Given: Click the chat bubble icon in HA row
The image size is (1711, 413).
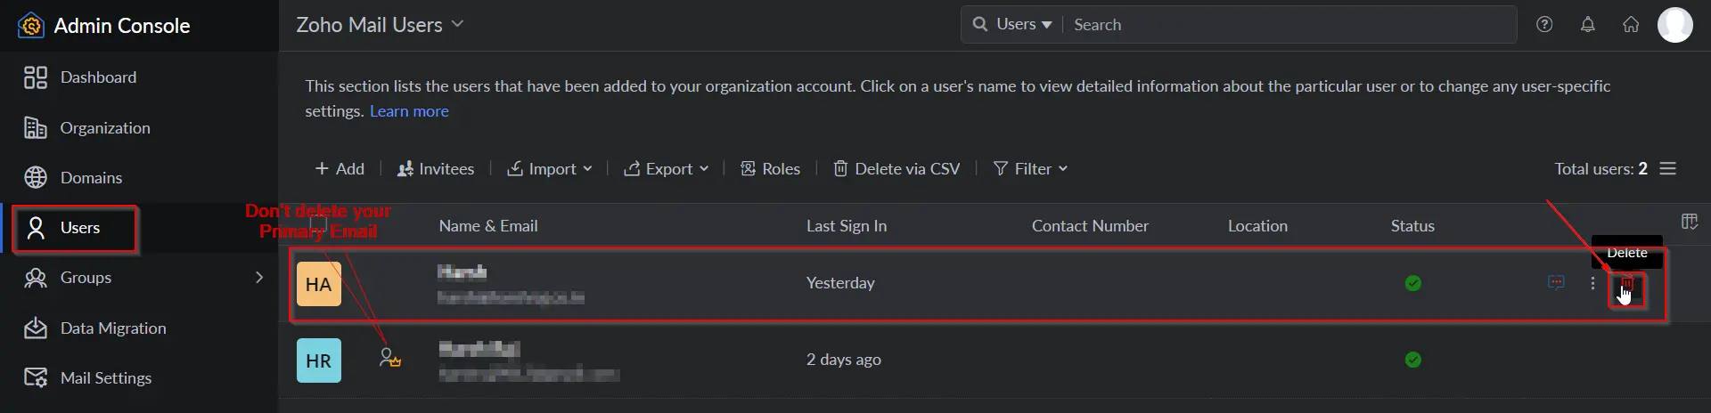Looking at the screenshot, I should (x=1556, y=283).
